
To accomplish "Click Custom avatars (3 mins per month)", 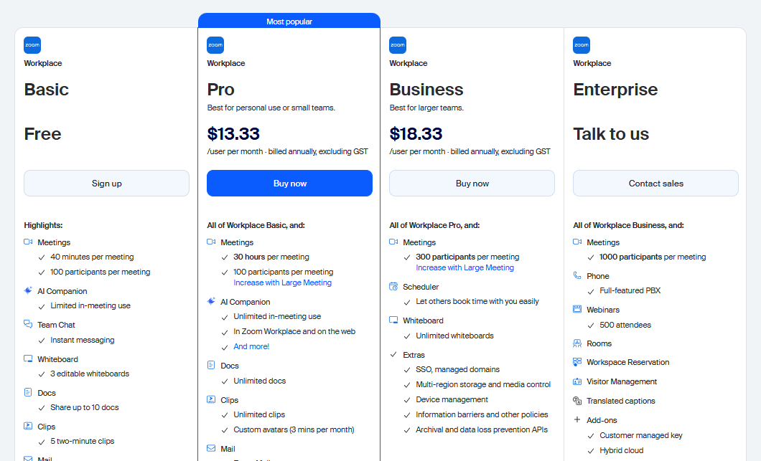I will 294,430.
